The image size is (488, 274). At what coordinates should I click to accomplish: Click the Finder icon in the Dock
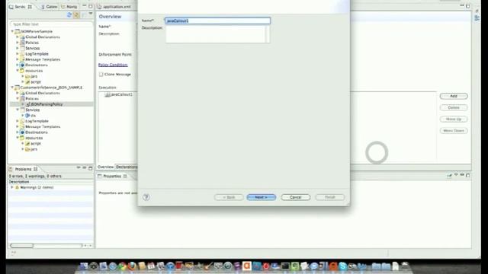[x=84, y=266]
